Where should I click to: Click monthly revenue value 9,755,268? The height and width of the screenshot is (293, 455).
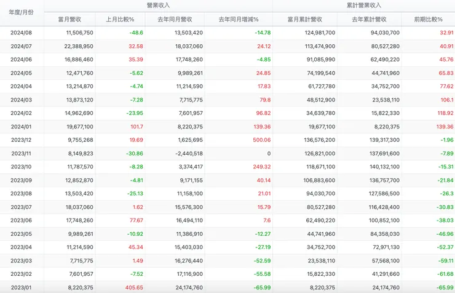(x=81, y=140)
